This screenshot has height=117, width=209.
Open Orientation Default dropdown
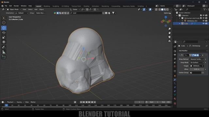click(22, 13)
